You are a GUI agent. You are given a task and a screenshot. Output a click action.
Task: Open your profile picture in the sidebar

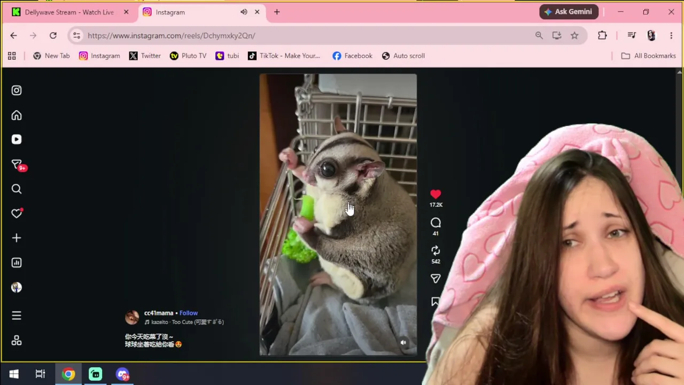(17, 287)
